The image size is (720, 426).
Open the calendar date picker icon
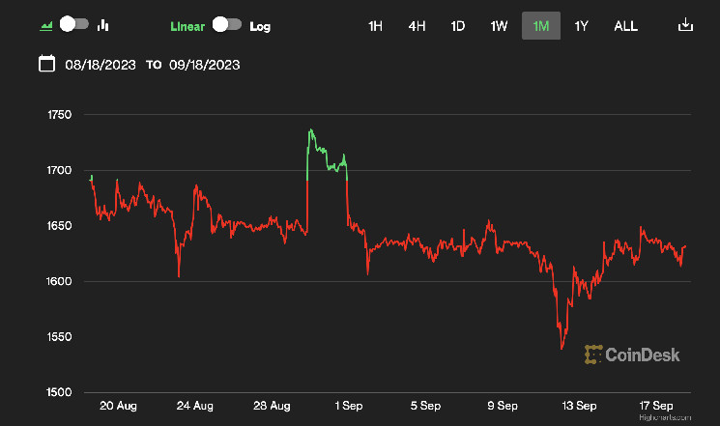point(45,65)
